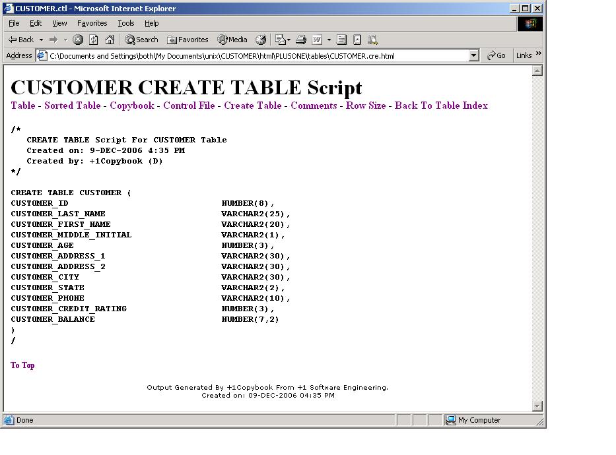Click the To Top link
The height and width of the screenshot is (455, 616).
(22, 365)
